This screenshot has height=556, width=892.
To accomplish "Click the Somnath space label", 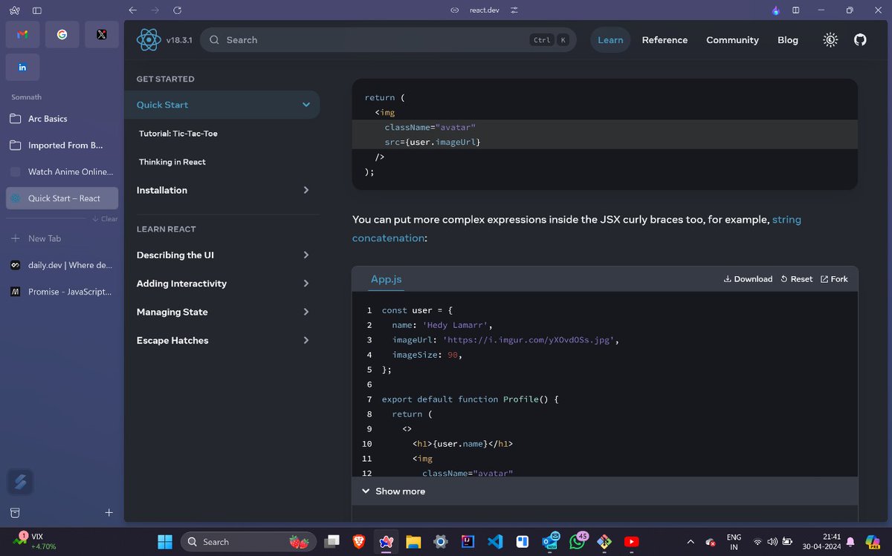I will [27, 97].
